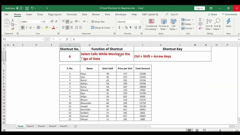
Task: Click the Save icon in title bar
Action: (27, 8)
